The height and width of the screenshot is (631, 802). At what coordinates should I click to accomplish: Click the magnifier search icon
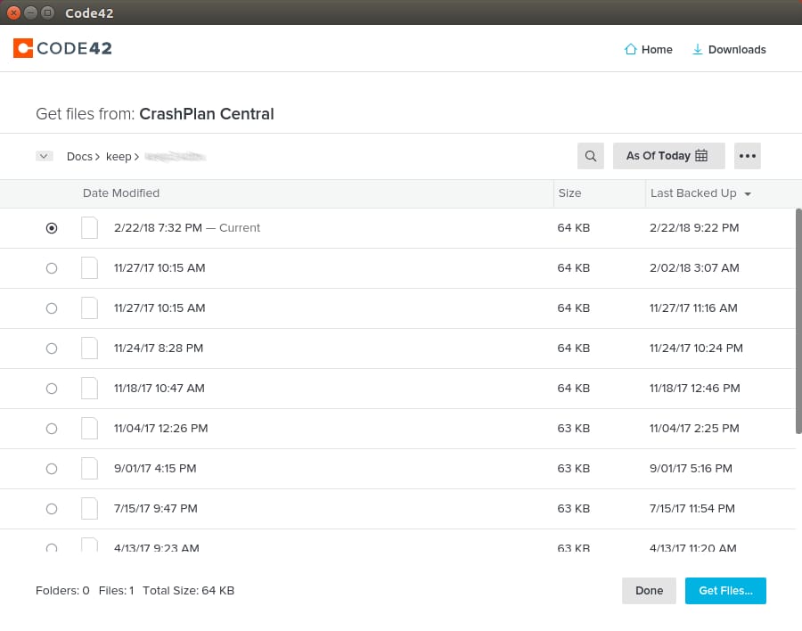[x=590, y=156]
